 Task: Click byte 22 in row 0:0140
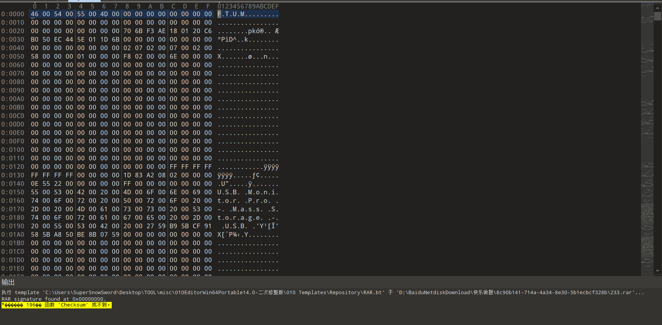point(58,184)
